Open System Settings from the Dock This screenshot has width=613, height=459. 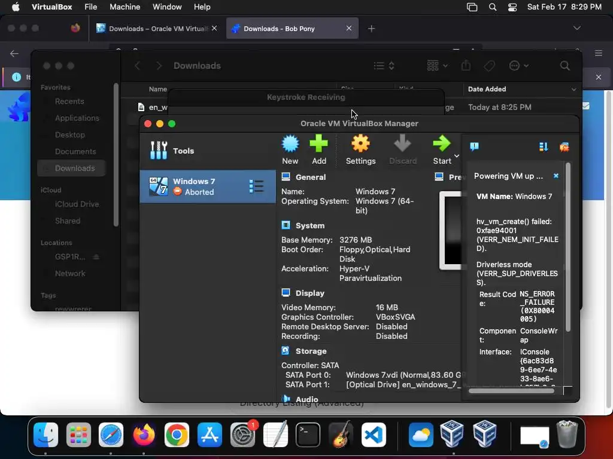pos(242,434)
